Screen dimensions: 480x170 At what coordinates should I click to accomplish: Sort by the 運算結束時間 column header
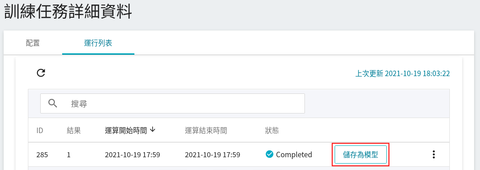[x=206, y=131]
